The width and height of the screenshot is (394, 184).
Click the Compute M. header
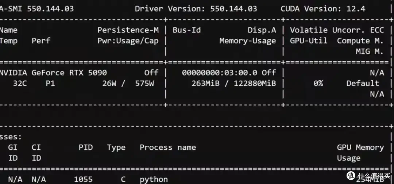pos(360,41)
